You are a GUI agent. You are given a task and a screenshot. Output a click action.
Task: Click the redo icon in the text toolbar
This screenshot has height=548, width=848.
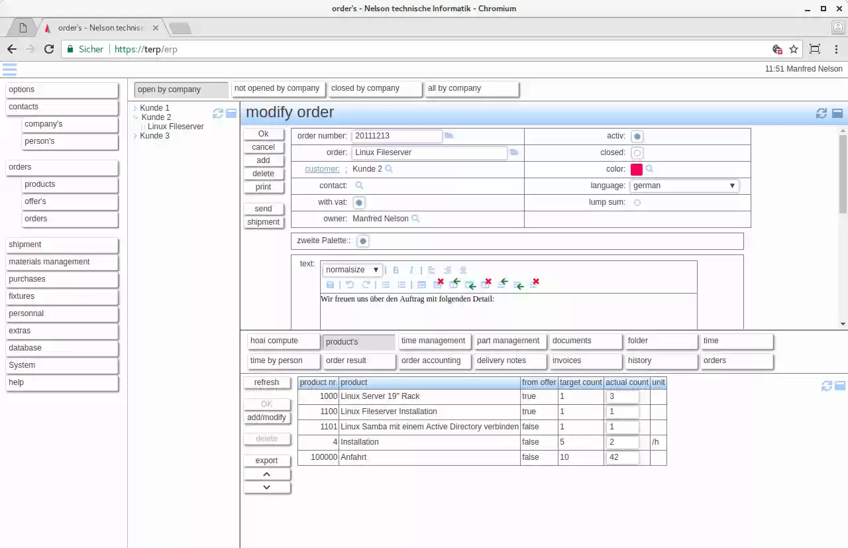pyautogui.click(x=366, y=284)
